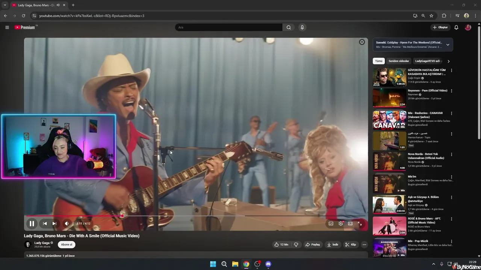Open options for GÜVERCİN HASTALIĞINI video
The height and width of the screenshot is (270, 481).
click(452, 70)
